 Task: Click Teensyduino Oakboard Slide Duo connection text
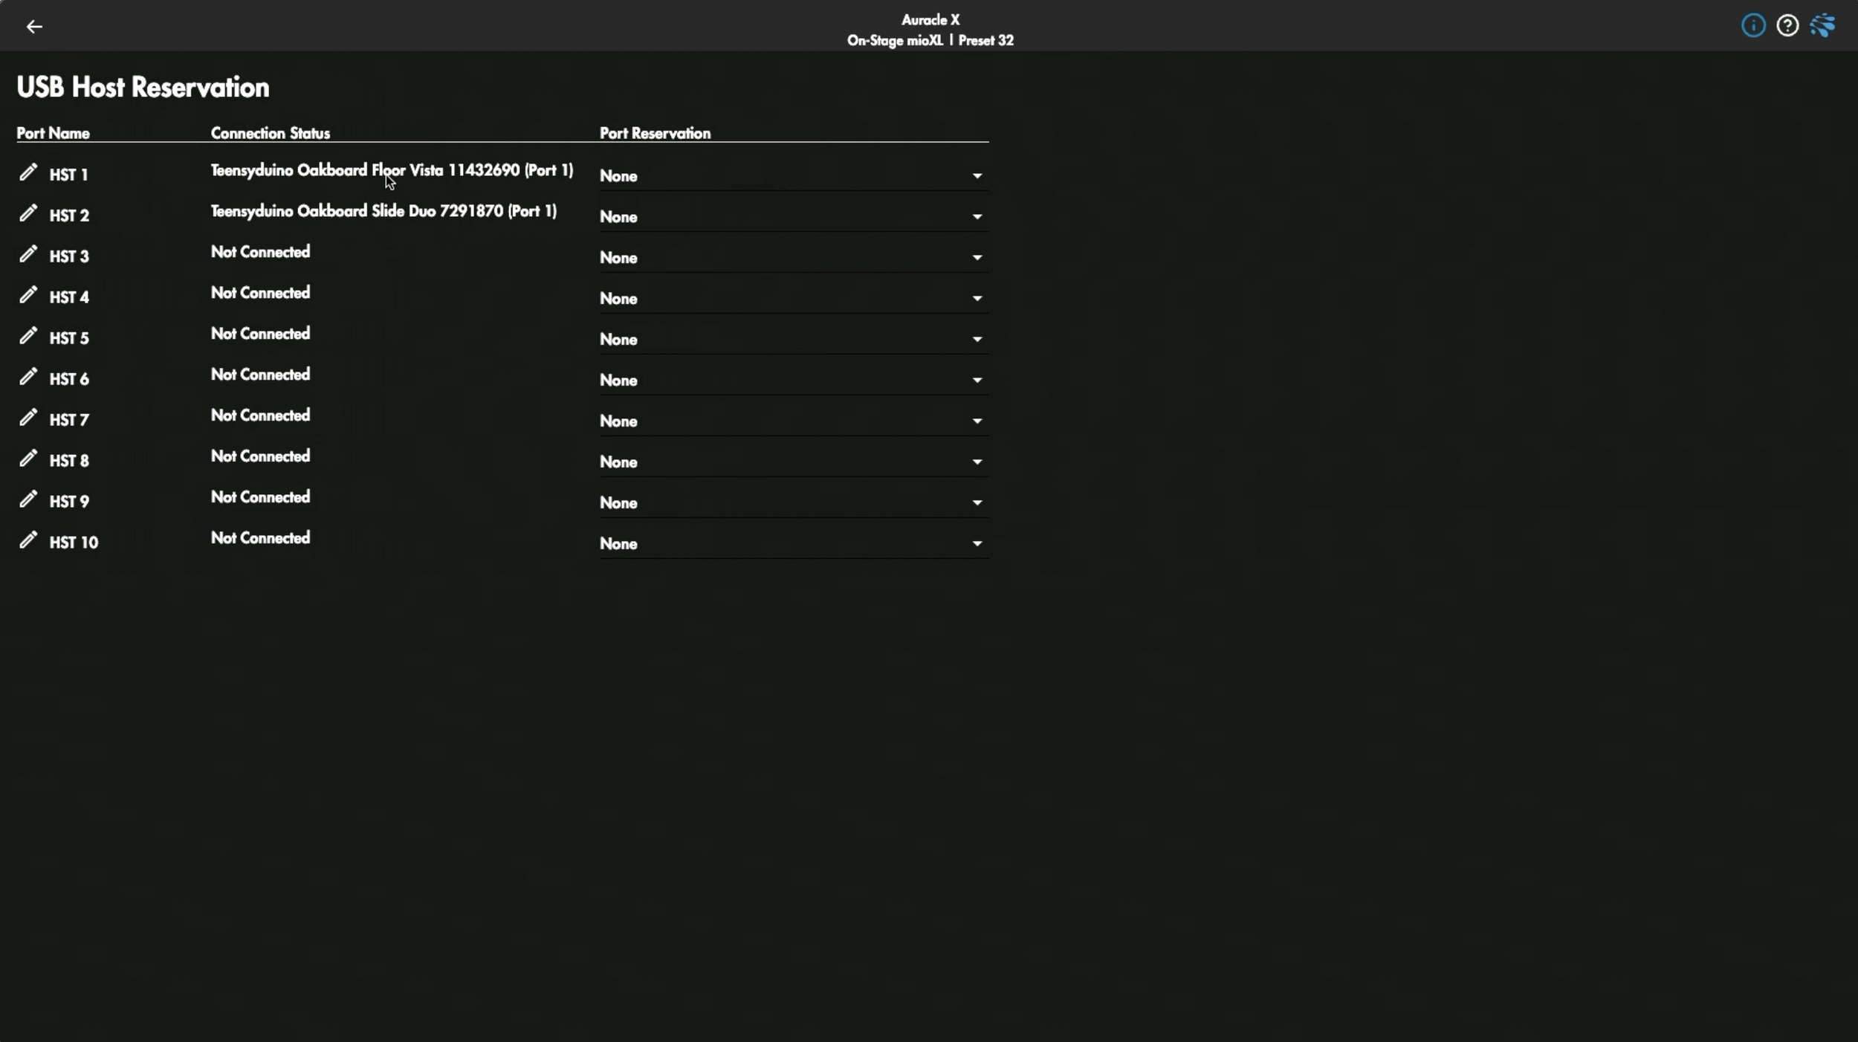(x=383, y=211)
